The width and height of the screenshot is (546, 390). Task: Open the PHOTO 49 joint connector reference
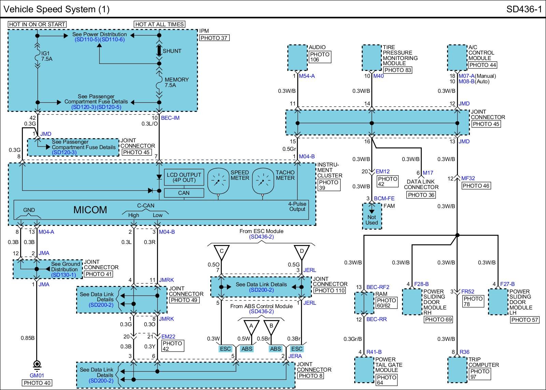pyautogui.click(x=184, y=300)
